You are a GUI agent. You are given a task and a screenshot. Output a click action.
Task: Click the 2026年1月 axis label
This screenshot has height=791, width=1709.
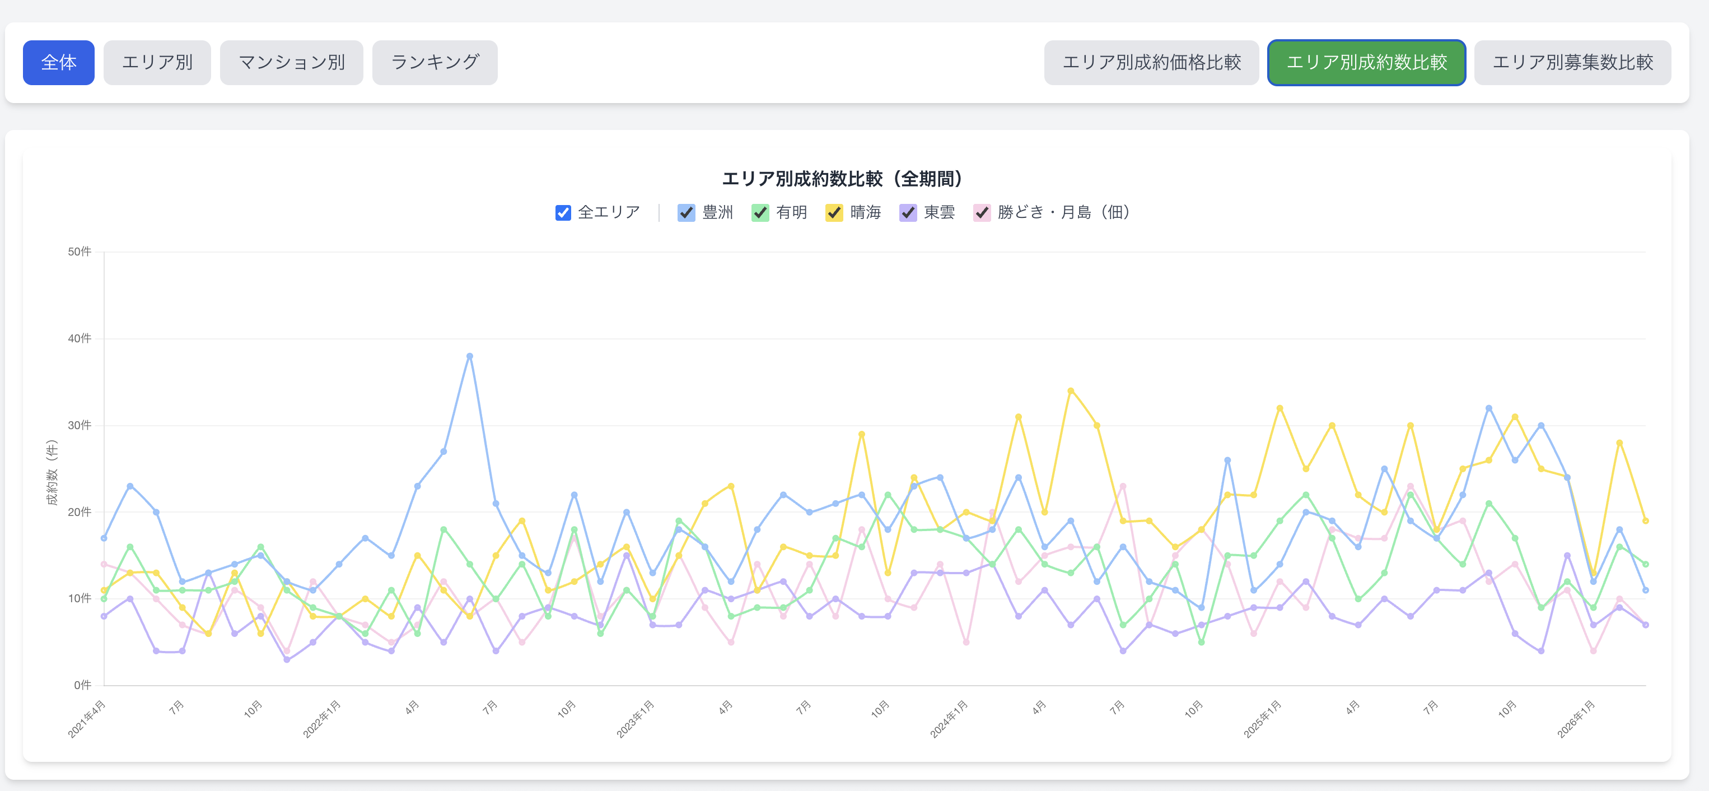(1576, 719)
